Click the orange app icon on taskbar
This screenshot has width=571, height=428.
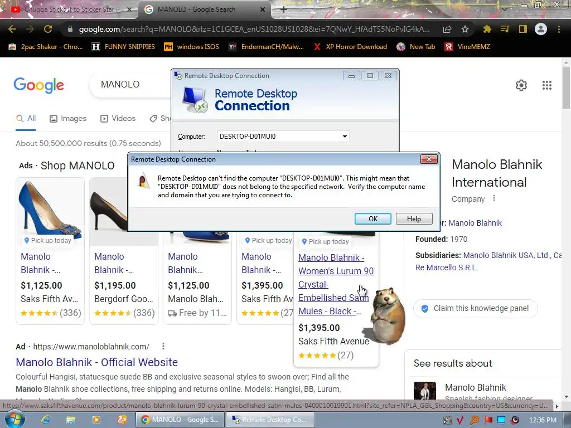click(122, 420)
